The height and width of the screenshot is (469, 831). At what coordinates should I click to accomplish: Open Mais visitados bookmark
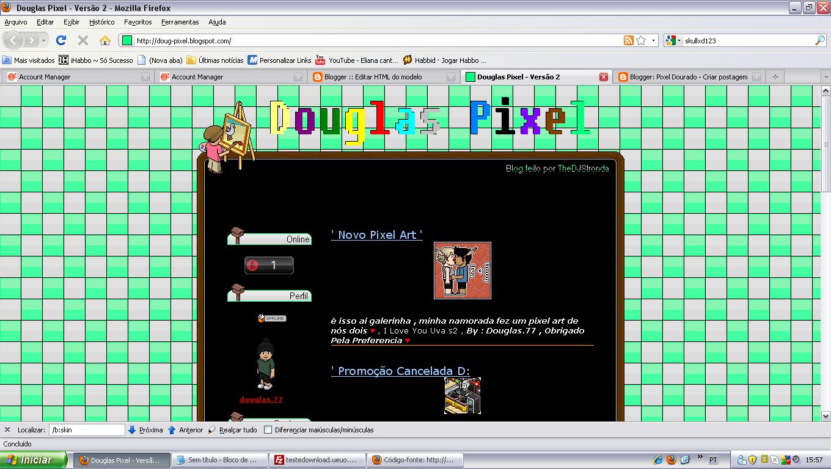tap(29, 60)
